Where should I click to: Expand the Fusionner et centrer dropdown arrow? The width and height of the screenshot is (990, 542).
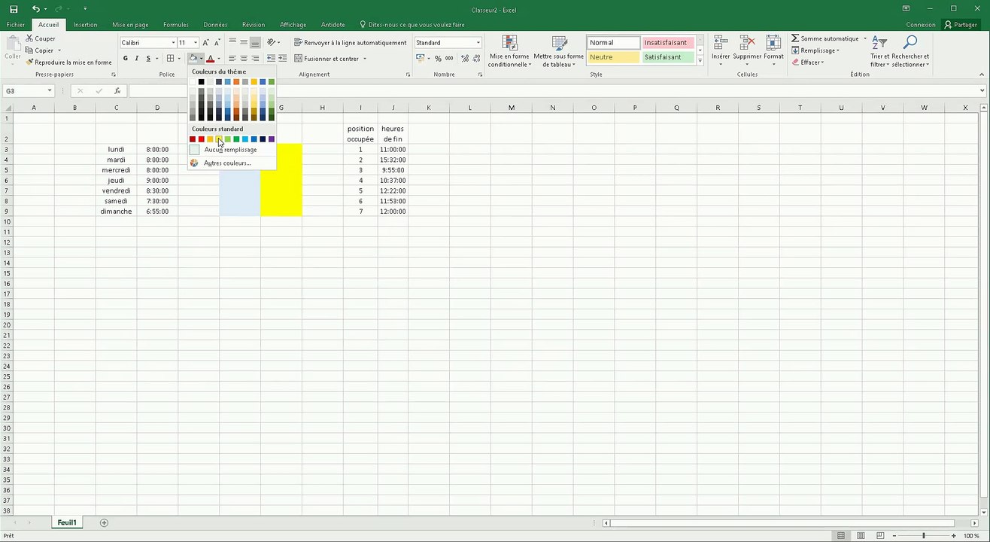365,59
